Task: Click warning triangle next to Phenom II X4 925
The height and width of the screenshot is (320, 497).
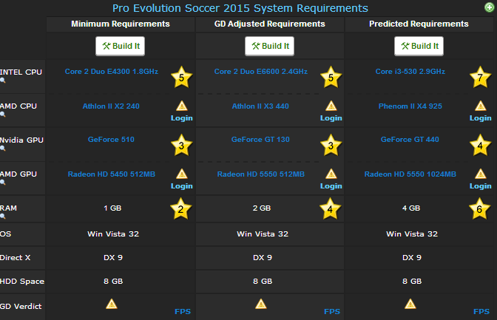Action: pyautogui.click(x=481, y=106)
